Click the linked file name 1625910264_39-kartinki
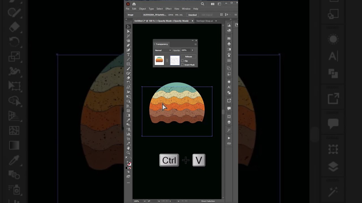362x203 pixels. (x=154, y=15)
